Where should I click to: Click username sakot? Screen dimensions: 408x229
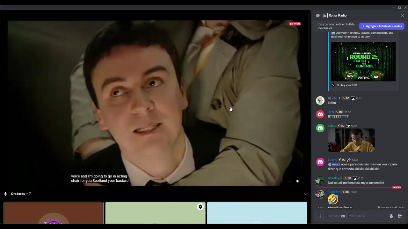(332, 126)
